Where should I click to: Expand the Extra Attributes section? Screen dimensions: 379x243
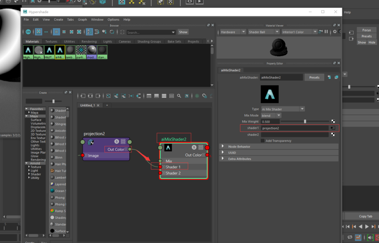pyautogui.click(x=279, y=159)
